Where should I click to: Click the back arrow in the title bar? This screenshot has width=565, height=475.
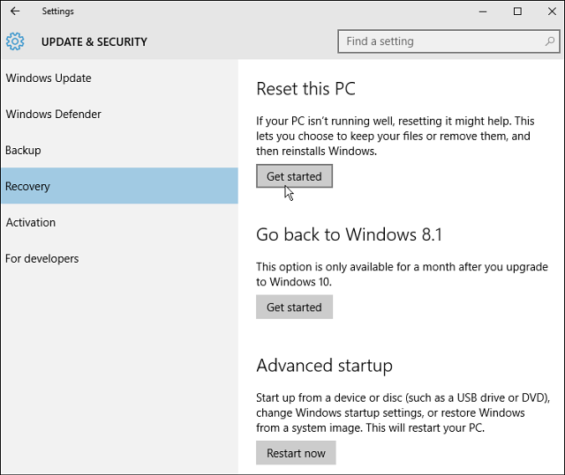click(14, 11)
